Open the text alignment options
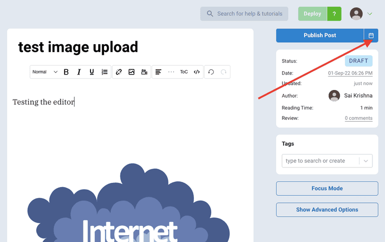 158,72
